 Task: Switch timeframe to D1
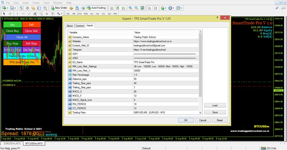(103, 14)
